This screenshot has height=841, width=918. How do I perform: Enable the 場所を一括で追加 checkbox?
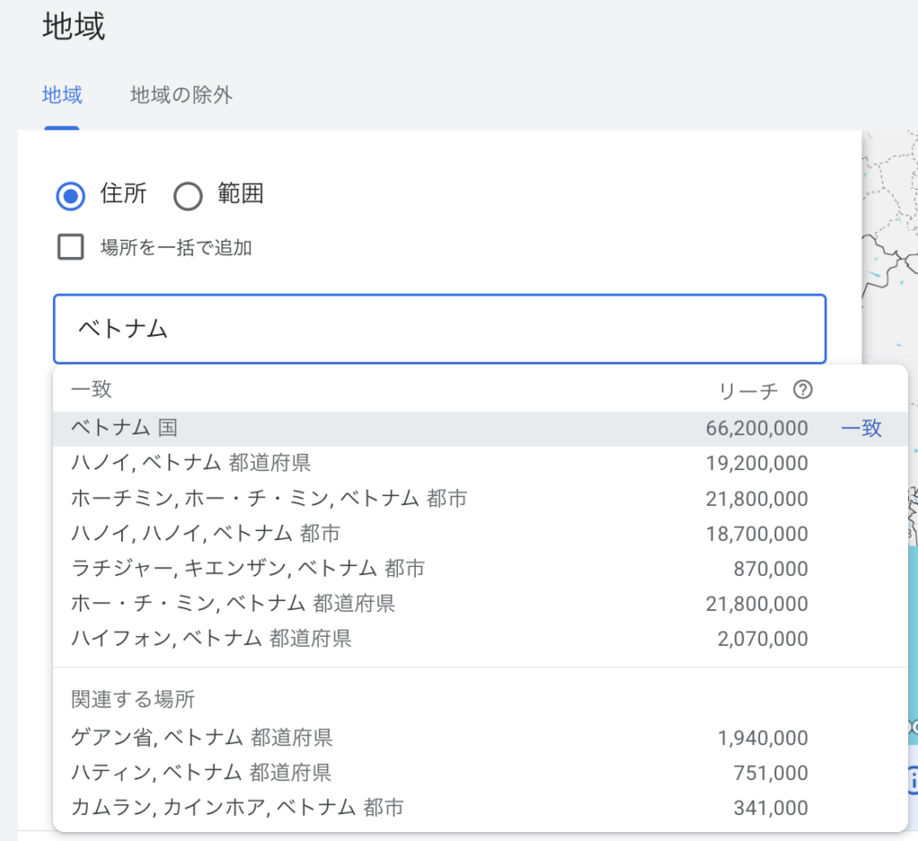[71, 247]
